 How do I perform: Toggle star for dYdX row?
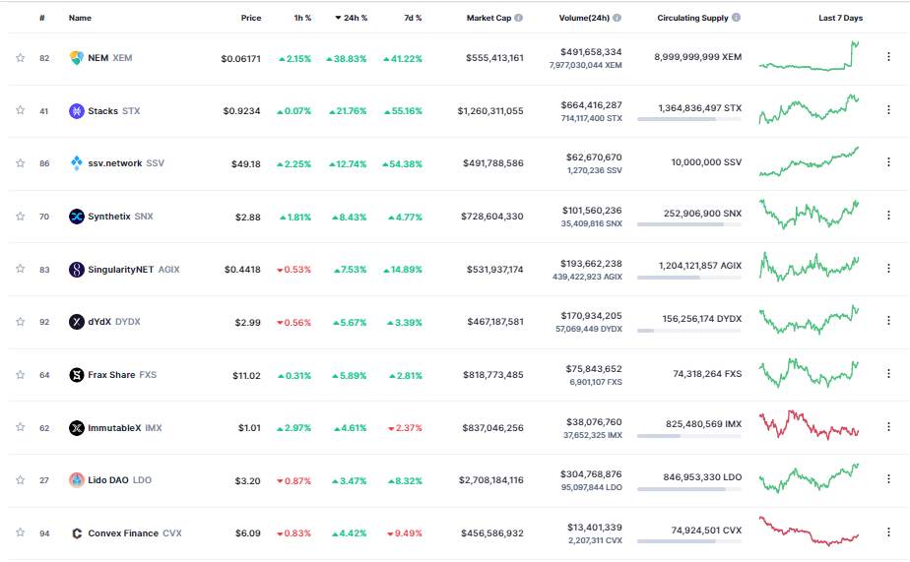coord(21,321)
